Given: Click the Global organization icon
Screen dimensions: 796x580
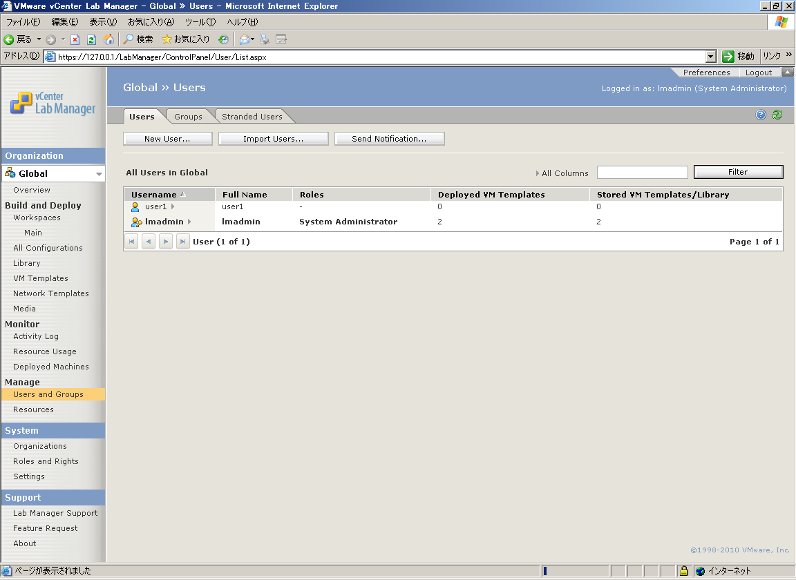Looking at the screenshot, I should [x=10, y=173].
